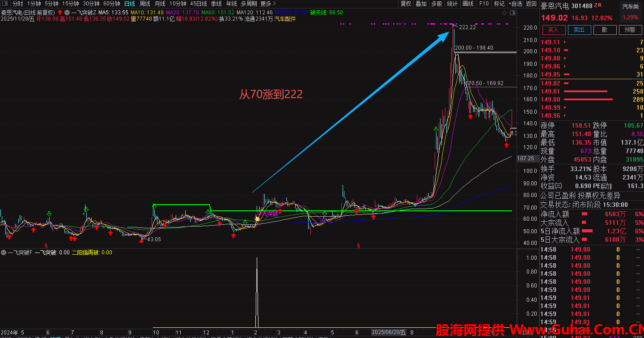Screen dimensions: 644x338
Task: Open F10 company information
Action: point(484,4)
